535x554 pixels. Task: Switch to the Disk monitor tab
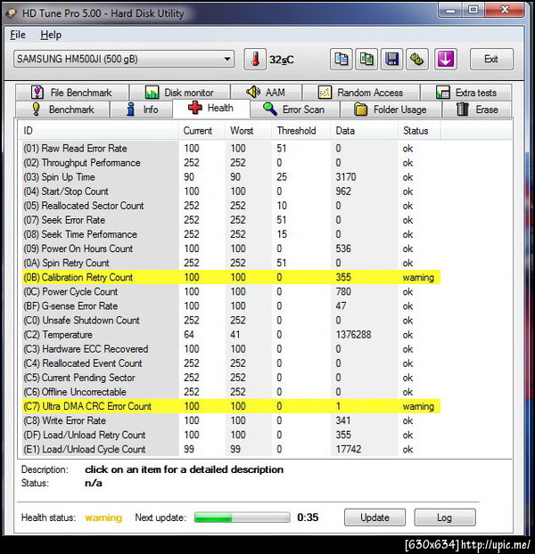(179, 93)
